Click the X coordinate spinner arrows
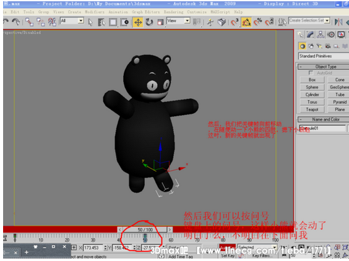This screenshot has height=261, width=349. point(105,247)
